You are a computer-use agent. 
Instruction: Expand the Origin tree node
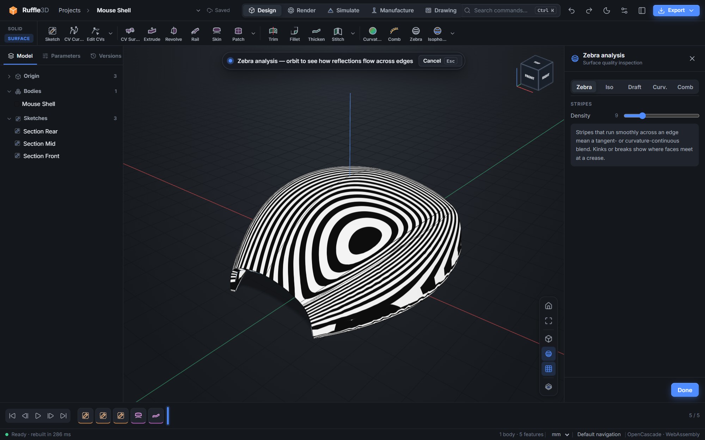click(9, 76)
